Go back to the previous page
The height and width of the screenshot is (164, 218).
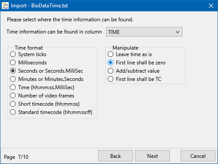[116, 156]
